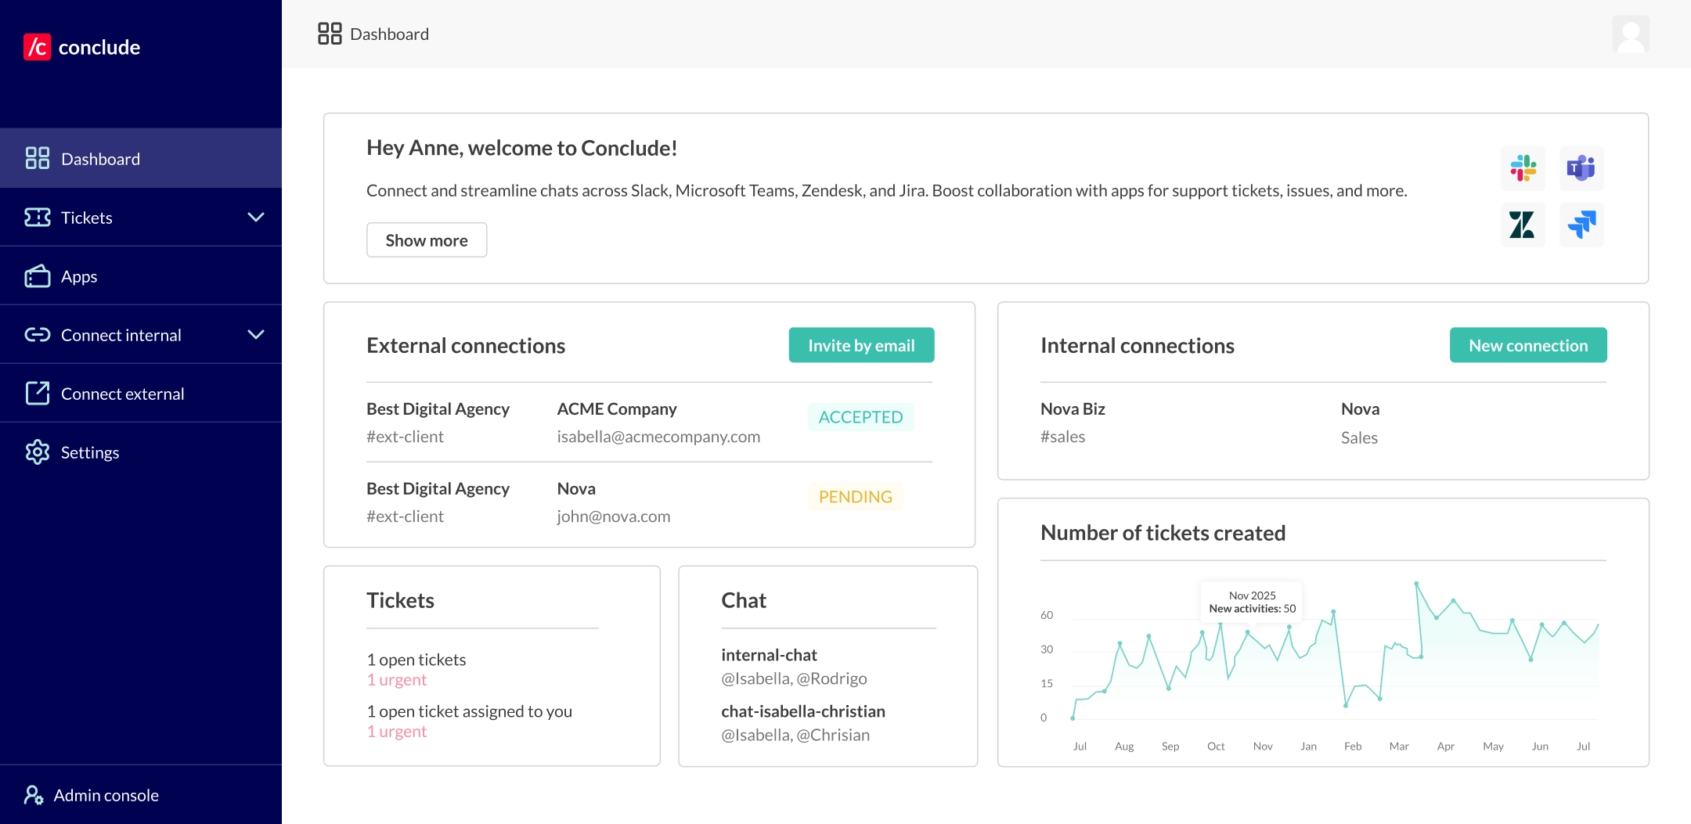Click the Conclude logo
Viewport: 1691px width, 824px height.
(x=82, y=47)
